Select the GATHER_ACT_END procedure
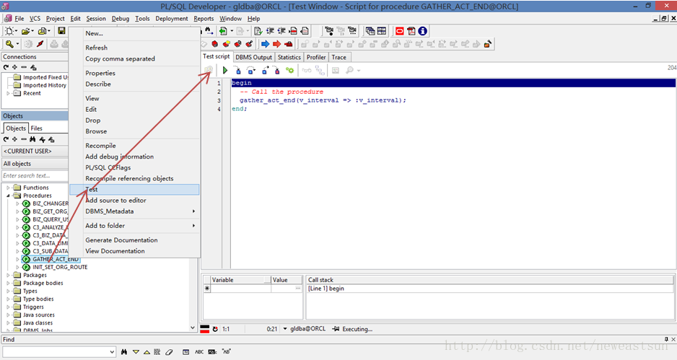677x360 pixels. click(x=56, y=260)
